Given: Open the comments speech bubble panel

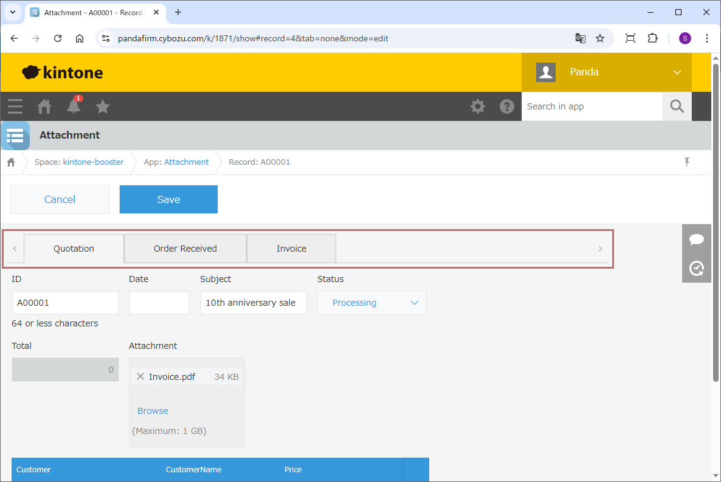Looking at the screenshot, I should 696,239.
